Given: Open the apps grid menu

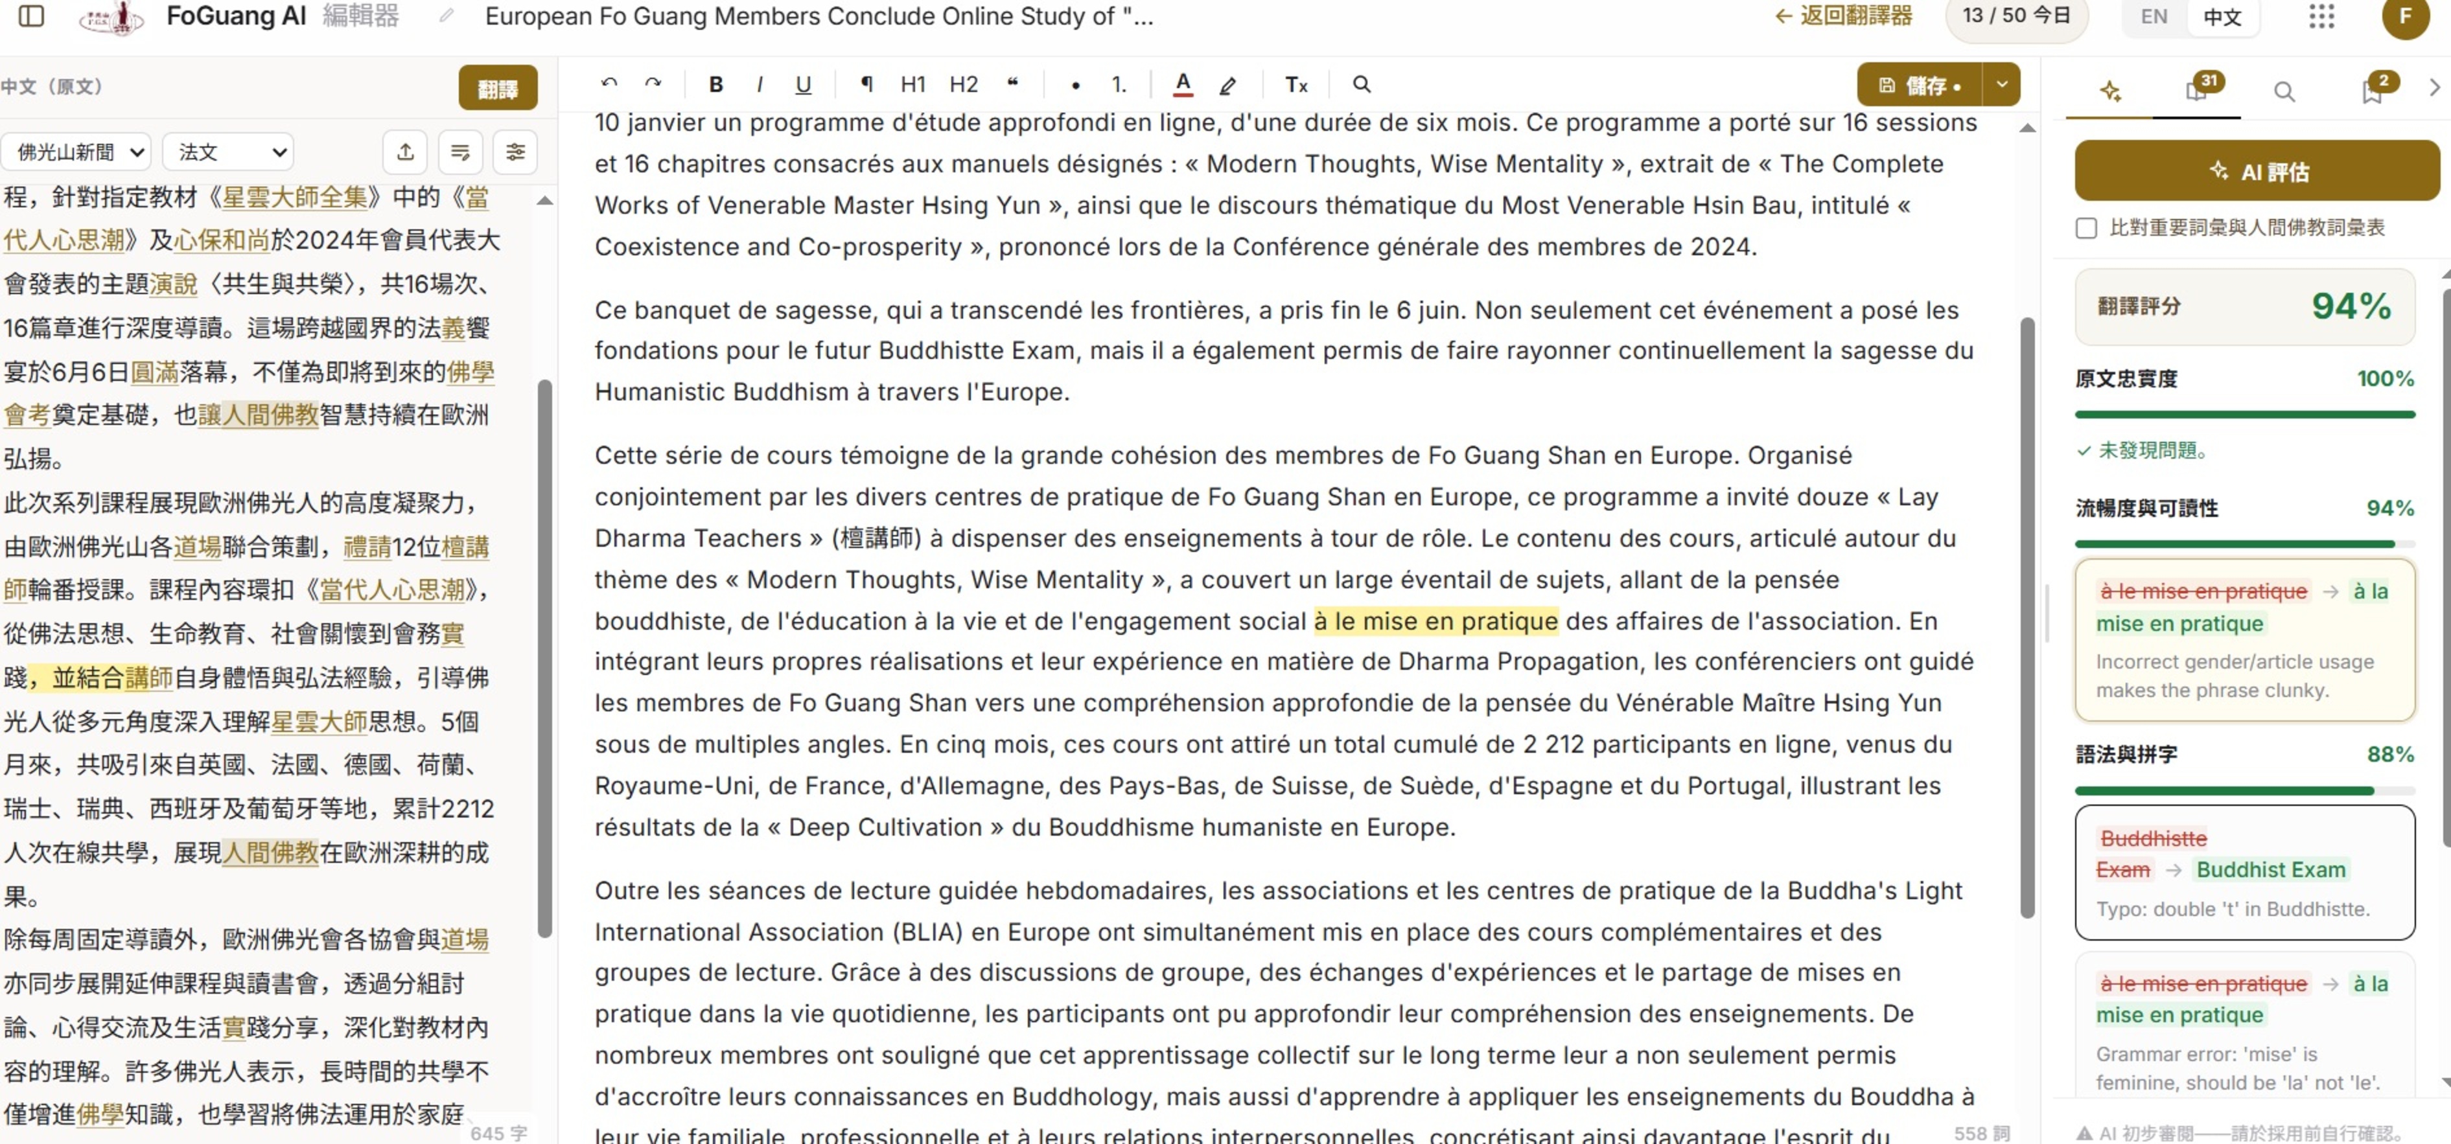Looking at the screenshot, I should [x=2321, y=16].
